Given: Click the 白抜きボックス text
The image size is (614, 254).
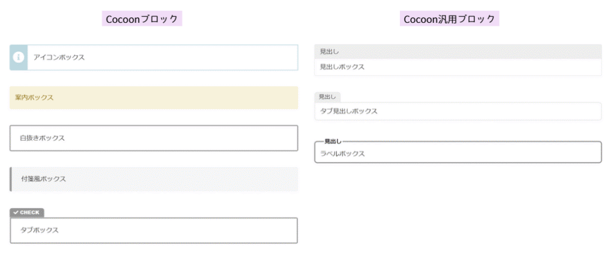Looking at the screenshot, I should (43, 138).
